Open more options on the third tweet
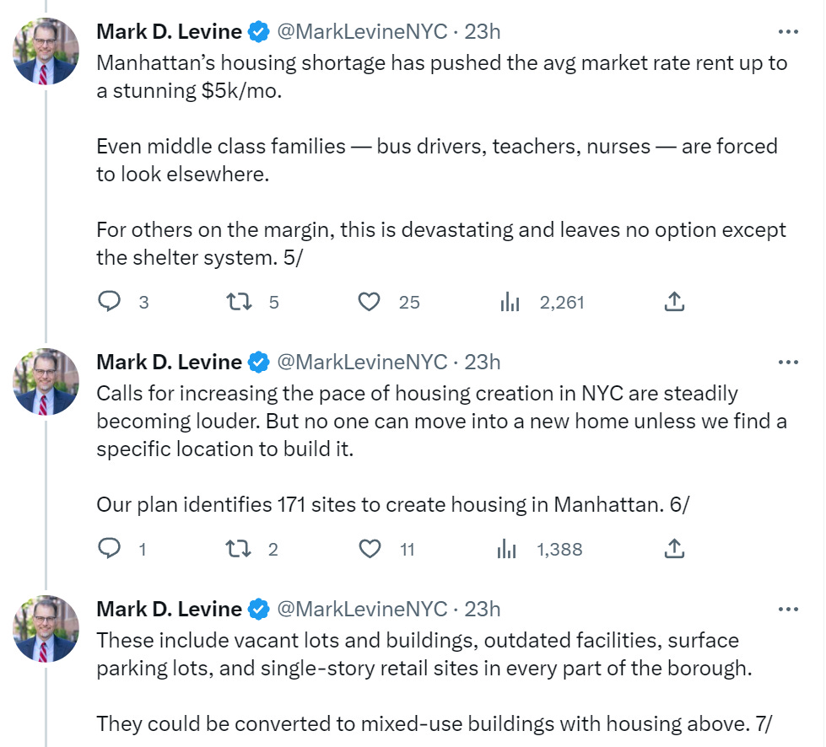This screenshot has height=747, width=826. pos(787,610)
